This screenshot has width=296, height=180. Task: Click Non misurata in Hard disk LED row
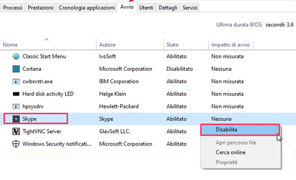tap(227, 94)
